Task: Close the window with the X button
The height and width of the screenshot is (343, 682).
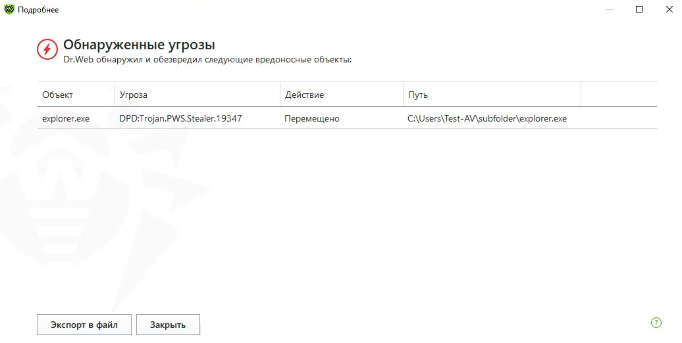Action: pos(669,9)
